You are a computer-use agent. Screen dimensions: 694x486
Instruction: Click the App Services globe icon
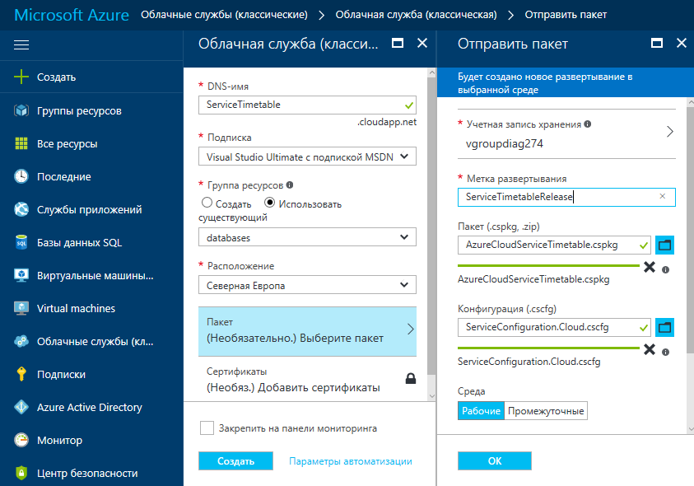pos(21,209)
